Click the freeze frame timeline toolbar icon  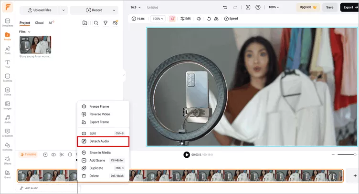[x=70, y=155]
